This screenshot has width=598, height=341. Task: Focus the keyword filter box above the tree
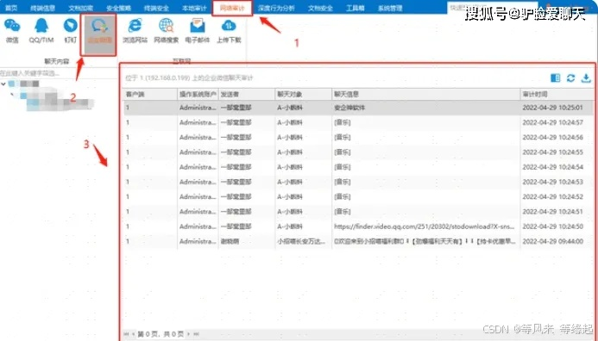58,73
